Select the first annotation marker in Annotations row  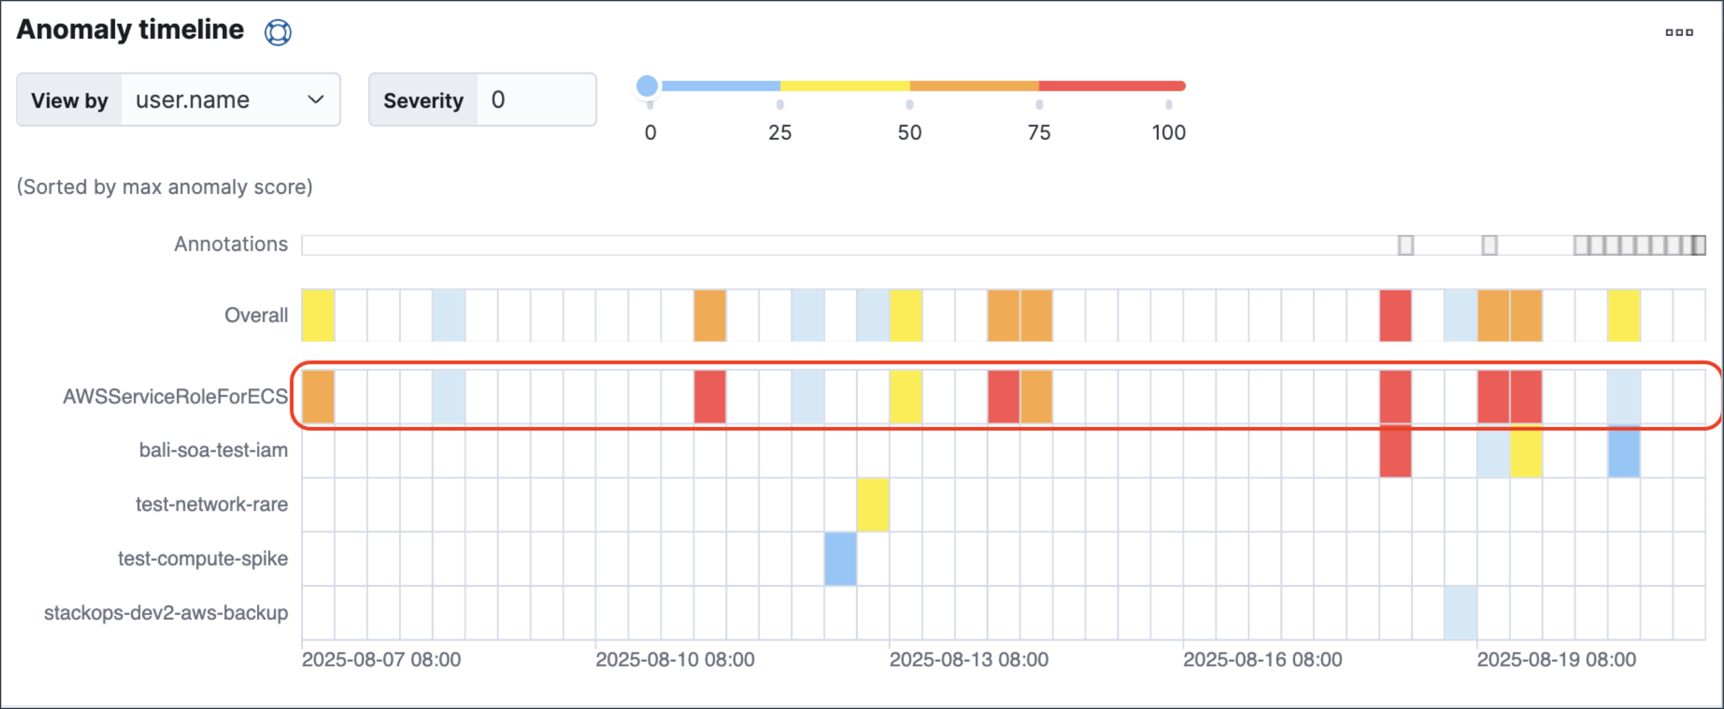pyautogui.click(x=1406, y=245)
